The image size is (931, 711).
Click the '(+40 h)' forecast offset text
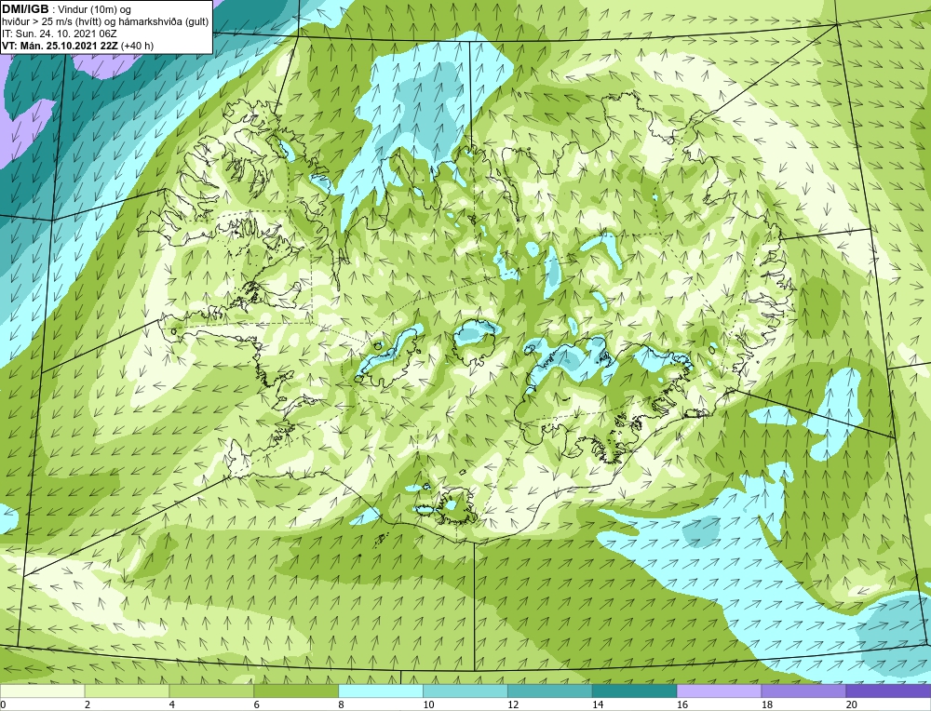(137, 46)
